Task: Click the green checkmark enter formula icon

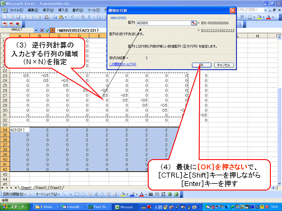Action: (47, 30)
